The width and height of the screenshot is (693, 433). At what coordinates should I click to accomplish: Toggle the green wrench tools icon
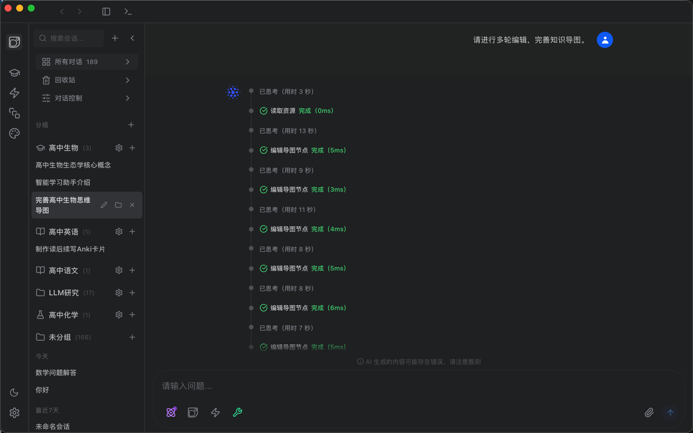click(238, 412)
